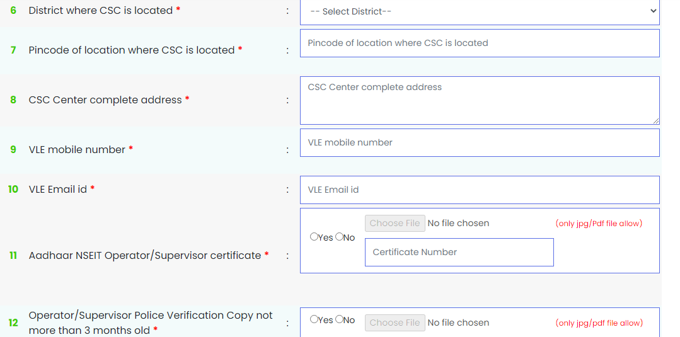Open the Select District dropdown
Viewport: 680px width, 337px height.
coord(480,12)
